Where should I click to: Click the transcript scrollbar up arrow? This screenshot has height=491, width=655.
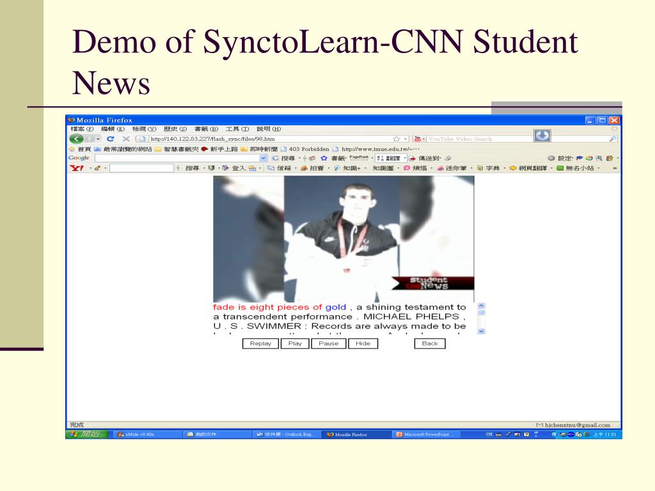(481, 306)
